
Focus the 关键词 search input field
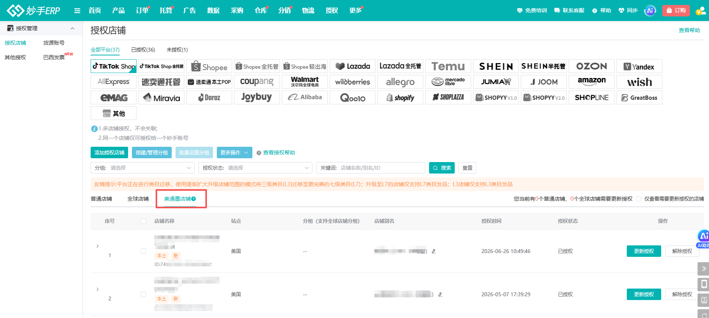[371, 168]
